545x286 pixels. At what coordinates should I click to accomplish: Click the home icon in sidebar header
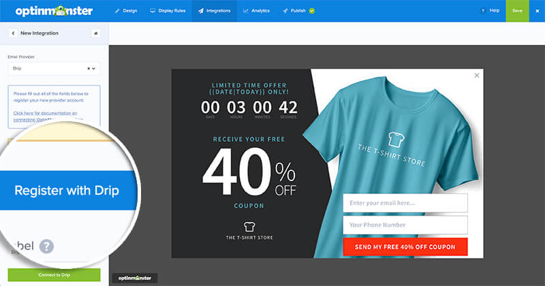click(x=96, y=33)
